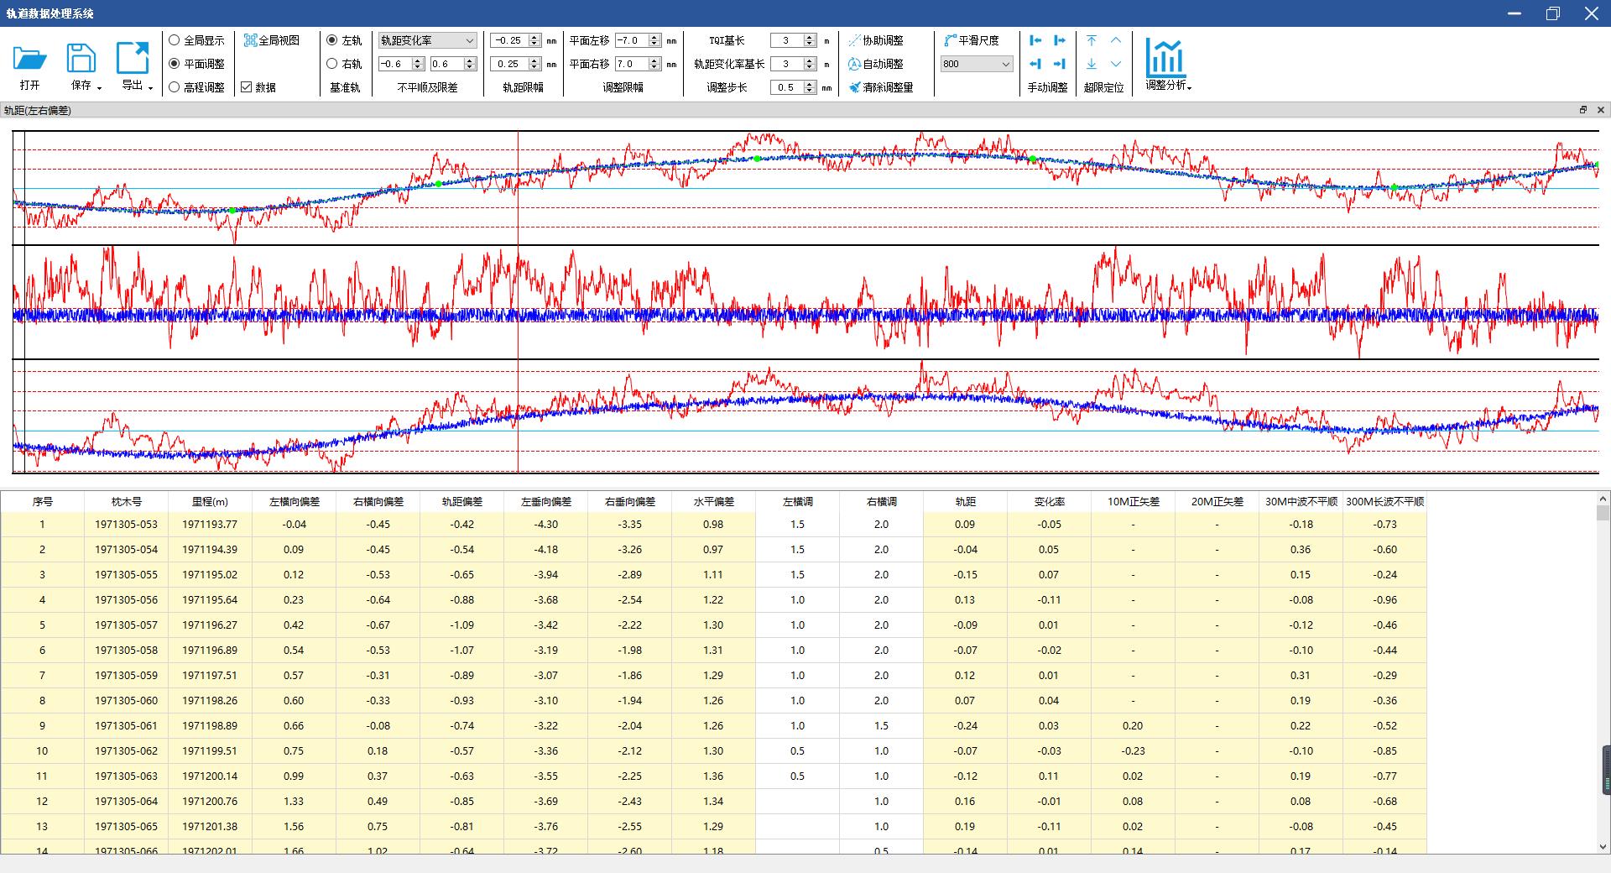Close the 轨距(左右偏差) chart panel
This screenshot has width=1611, height=873.
pos(1600,110)
